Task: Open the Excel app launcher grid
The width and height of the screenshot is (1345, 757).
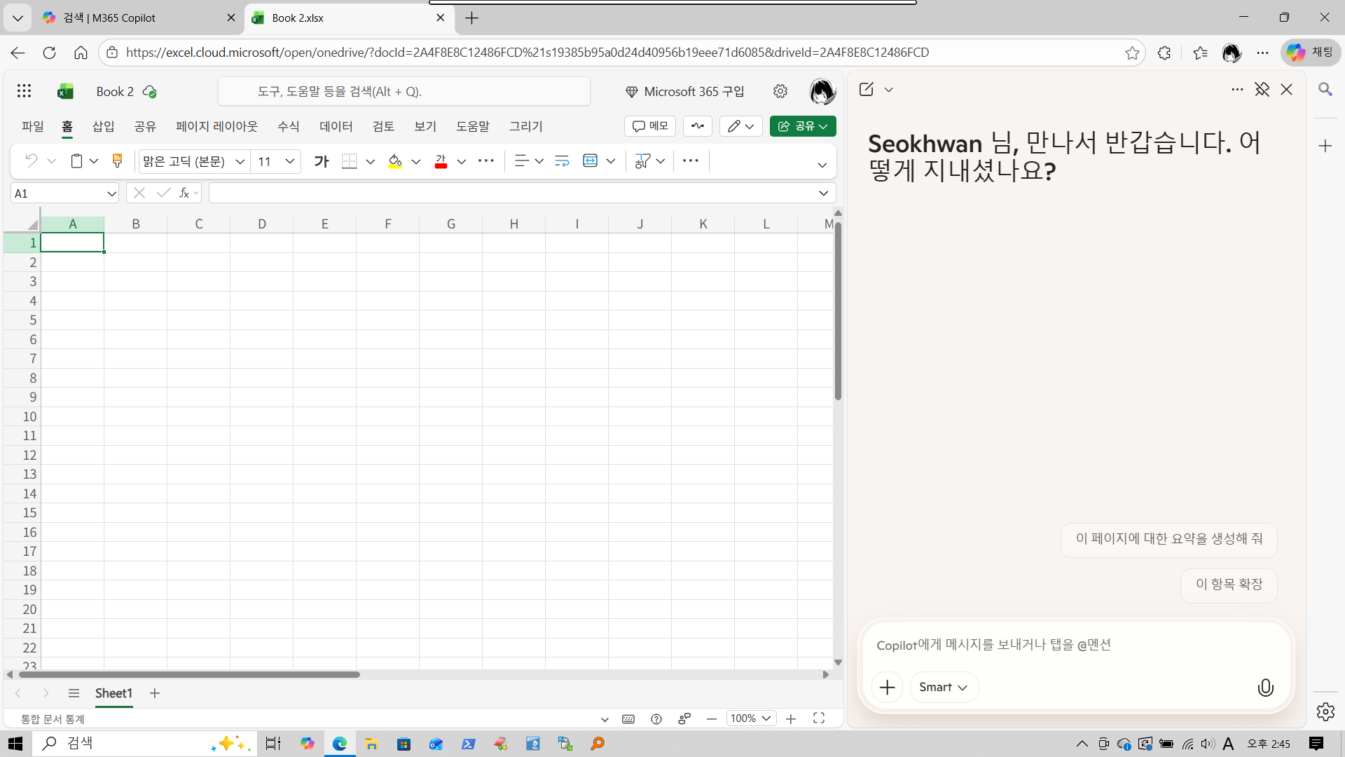Action: pyautogui.click(x=25, y=91)
